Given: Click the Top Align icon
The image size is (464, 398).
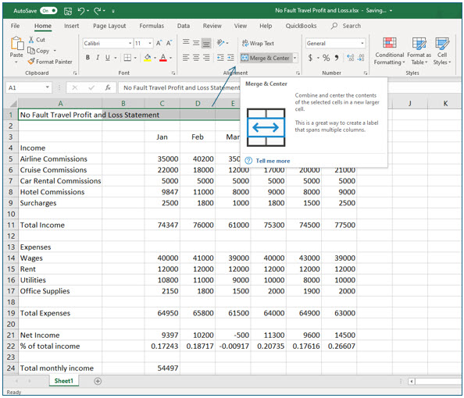Looking at the screenshot, I should click(186, 43).
